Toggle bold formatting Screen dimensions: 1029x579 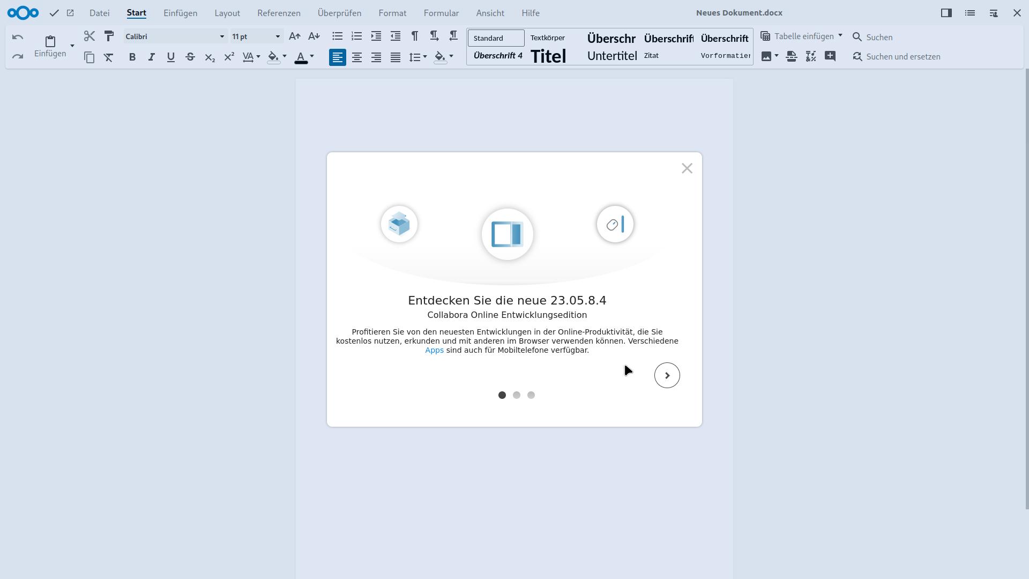[x=132, y=57]
